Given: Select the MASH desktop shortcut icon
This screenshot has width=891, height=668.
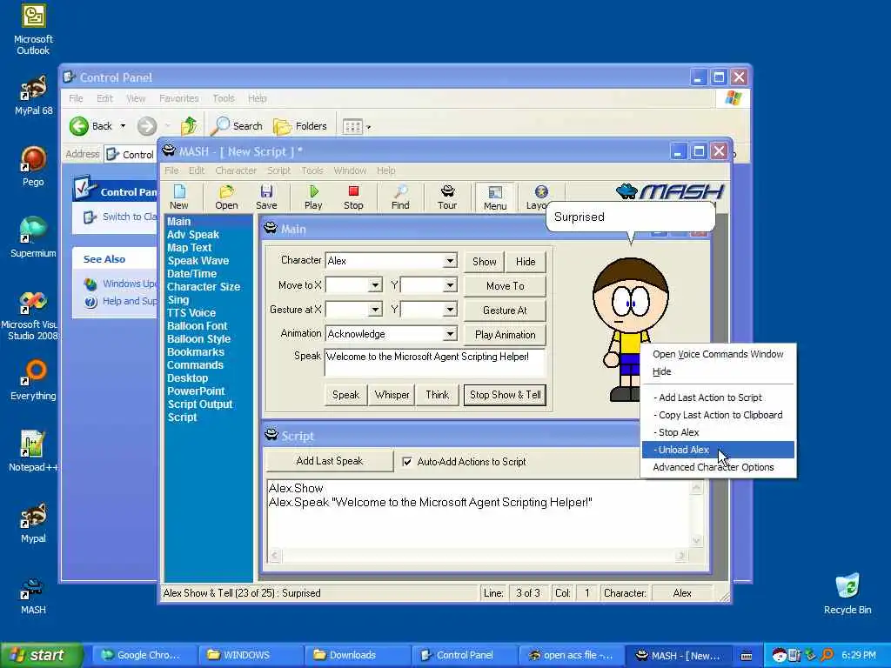Looking at the screenshot, I should tap(33, 595).
